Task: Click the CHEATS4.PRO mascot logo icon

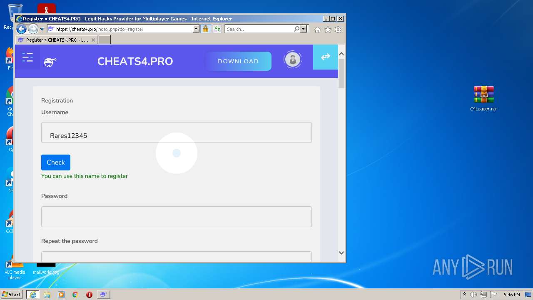Action: click(x=50, y=62)
